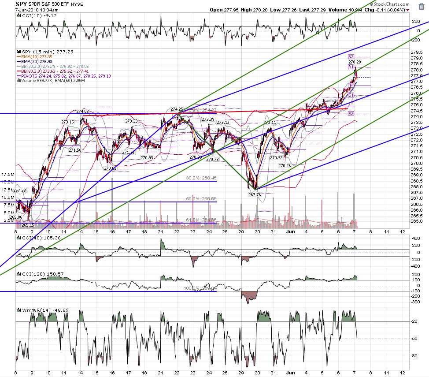429x377 pixels.
Task: Click the '7-Jun-2018 10:34am' timestamp
Action: (37, 10)
